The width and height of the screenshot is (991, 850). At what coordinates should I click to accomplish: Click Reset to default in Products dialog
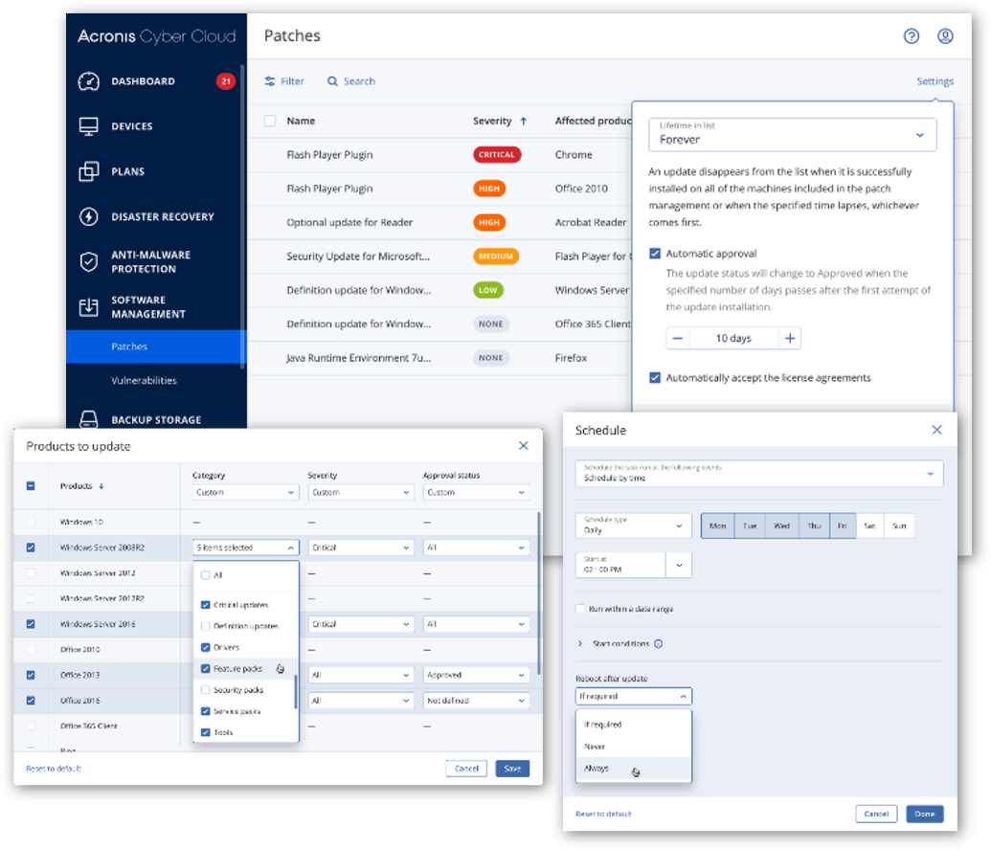tap(54, 769)
